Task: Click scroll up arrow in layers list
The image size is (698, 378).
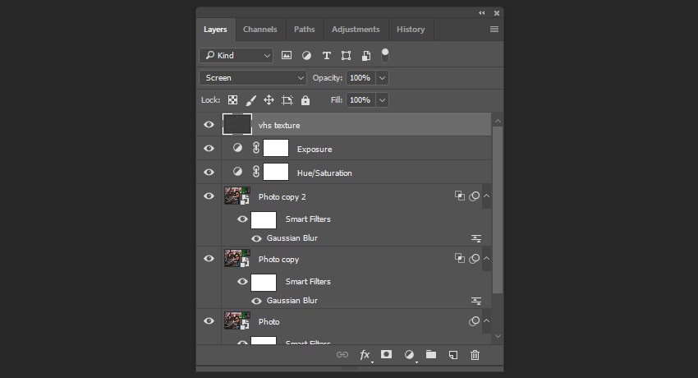Action: [x=498, y=121]
